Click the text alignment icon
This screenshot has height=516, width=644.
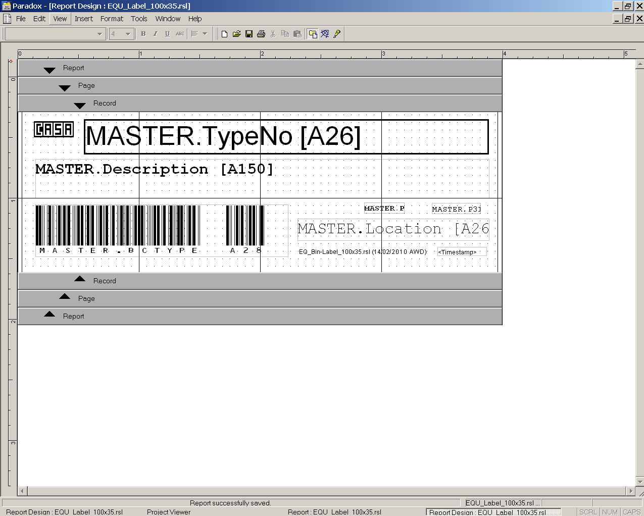pos(194,34)
